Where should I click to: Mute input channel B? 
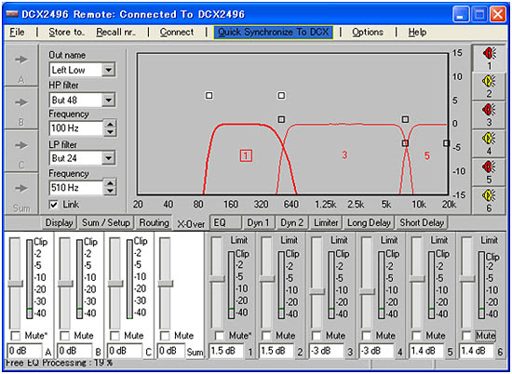pyautogui.click(x=65, y=335)
